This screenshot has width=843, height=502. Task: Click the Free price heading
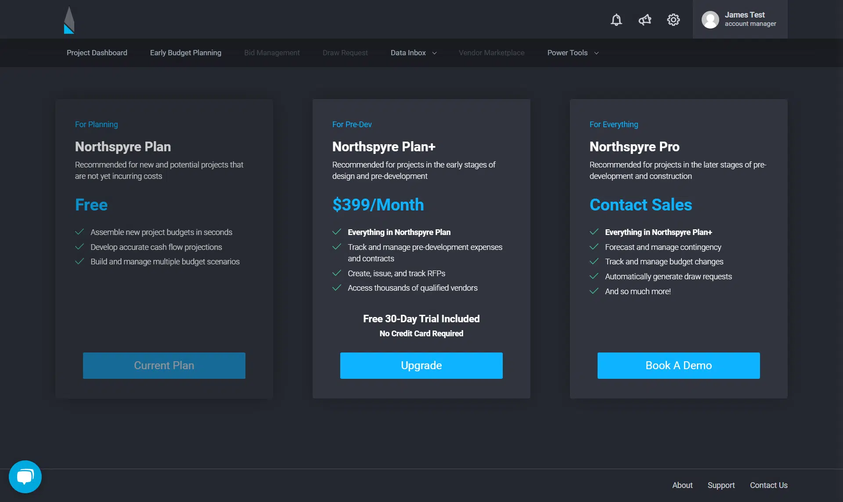[91, 205]
